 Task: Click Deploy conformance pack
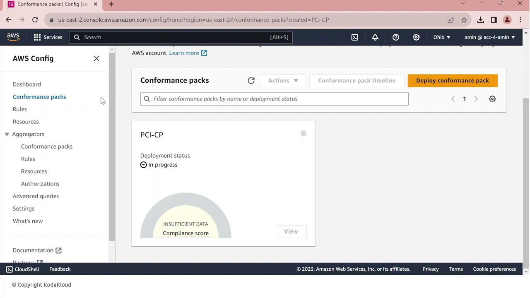[x=453, y=81]
